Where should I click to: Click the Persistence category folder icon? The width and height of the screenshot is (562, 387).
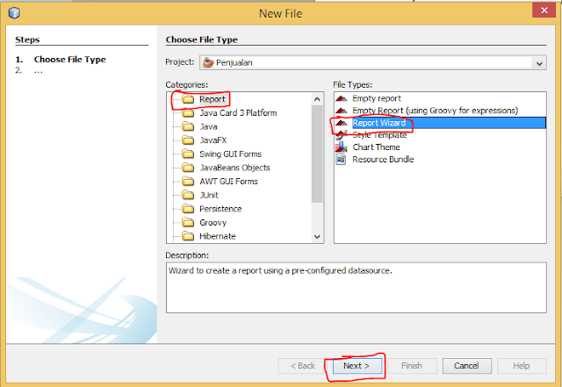point(188,209)
